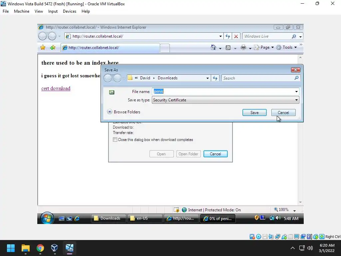Click the Vista volume tray icon
This screenshot has height=256, width=341.
tap(278, 218)
